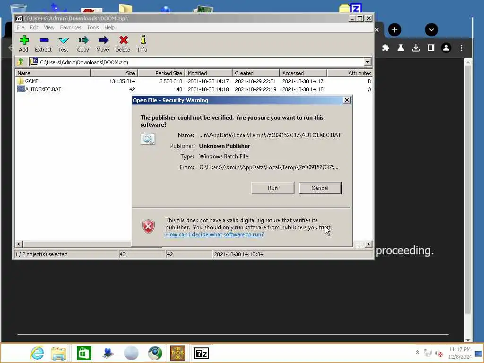Click the network tray icon
This screenshot has width=484, height=363.
tap(427, 353)
